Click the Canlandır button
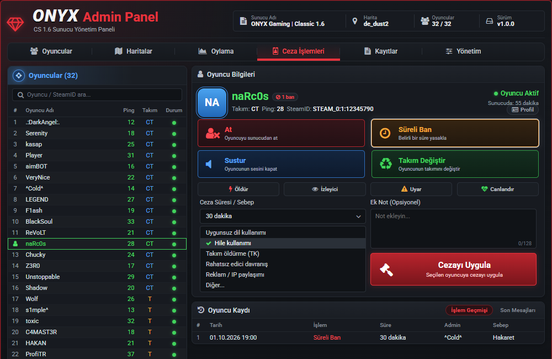This screenshot has height=359, width=552. pos(498,189)
